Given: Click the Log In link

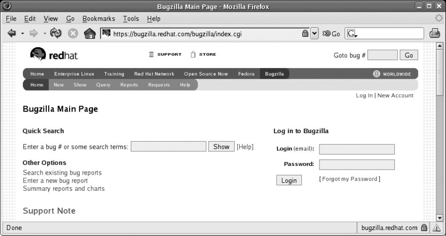Looking at the screenshot, I should pyautogui.click(x=364, y=95).
